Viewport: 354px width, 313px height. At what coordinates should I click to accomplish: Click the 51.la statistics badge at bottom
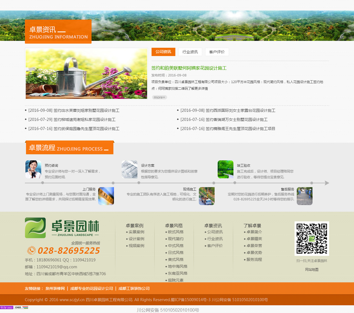[7, 307]
